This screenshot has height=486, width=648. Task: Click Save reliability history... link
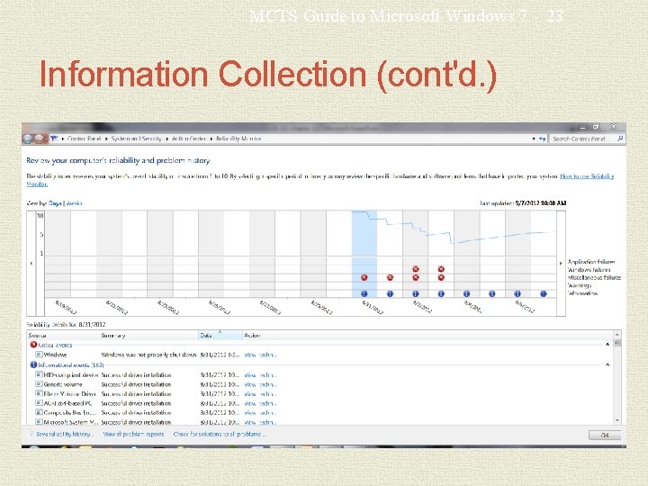click(65, 434)
